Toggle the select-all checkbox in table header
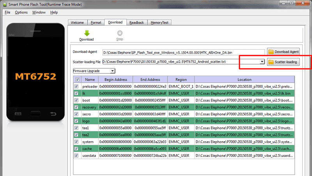This screenshot has width=312, height=176. pyautogui.click(x=77, y=79)
